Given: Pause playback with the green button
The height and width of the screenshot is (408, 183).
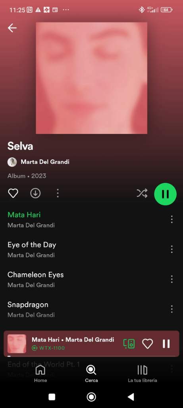Looking at the screenshot, I should [166, 194].
